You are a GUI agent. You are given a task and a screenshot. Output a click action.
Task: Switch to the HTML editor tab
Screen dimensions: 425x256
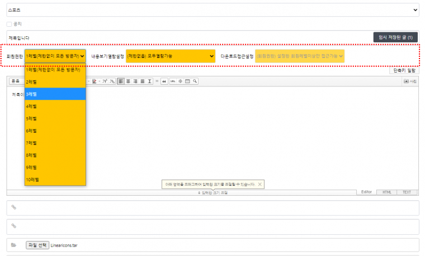[x=386, y=192]
